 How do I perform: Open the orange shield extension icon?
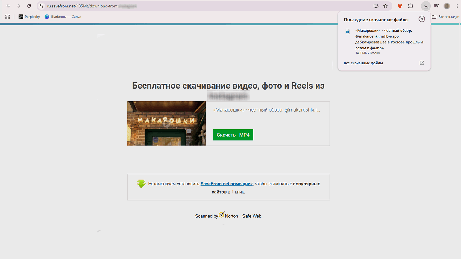[400, 6]
